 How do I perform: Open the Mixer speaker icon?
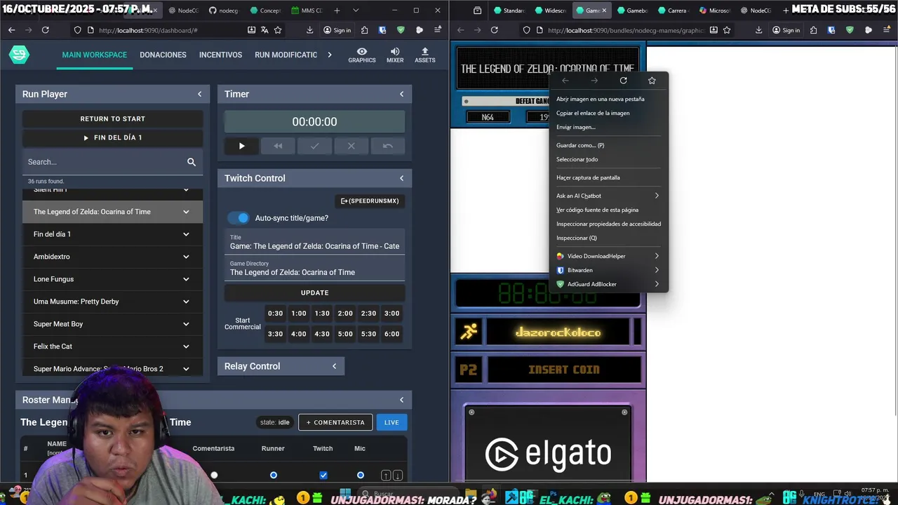pyautogui.click(x=395, y=55)
